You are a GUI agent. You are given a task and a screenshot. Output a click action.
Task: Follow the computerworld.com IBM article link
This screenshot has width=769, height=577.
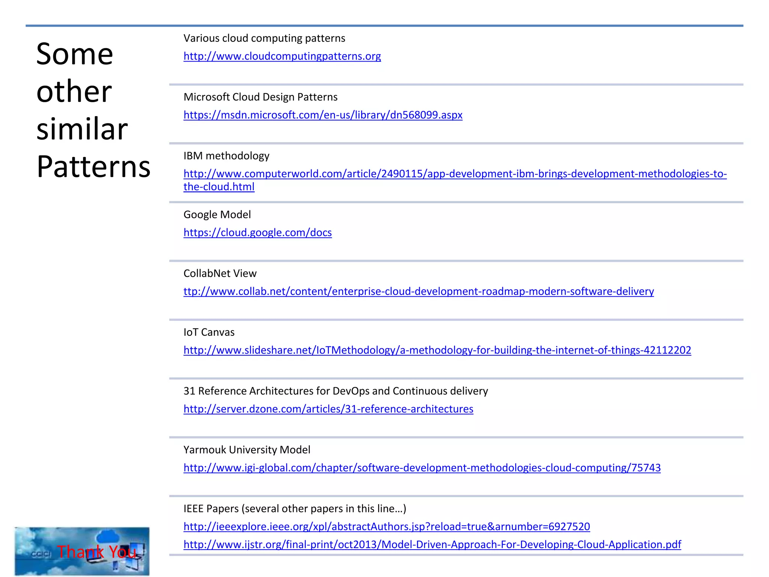coord(455,180)
